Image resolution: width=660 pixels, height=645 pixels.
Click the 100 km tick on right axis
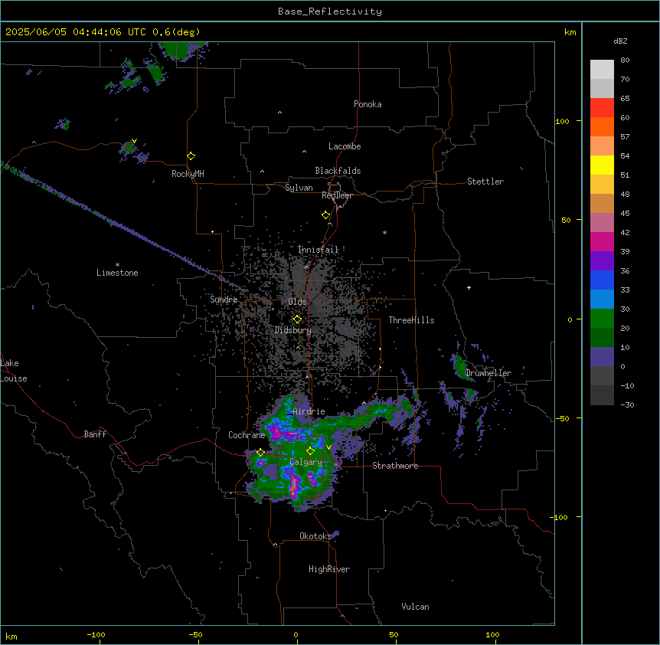point(563,121)
